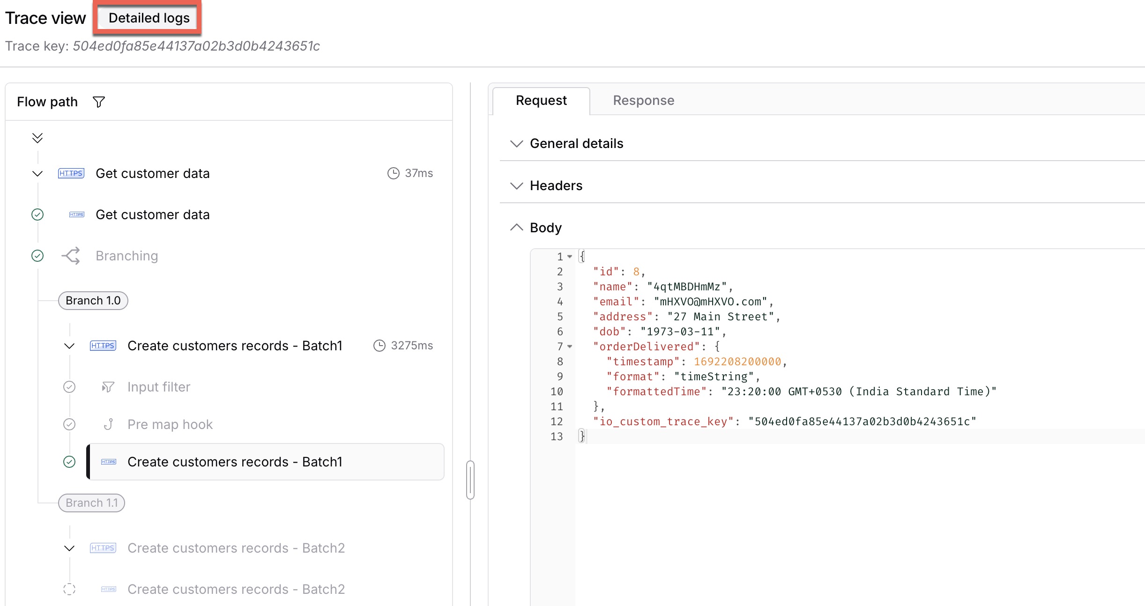This screenshot has width=1145, height=606.
Task: Collapse Create customers records - Batch1 group
Action: coord(69,346)
